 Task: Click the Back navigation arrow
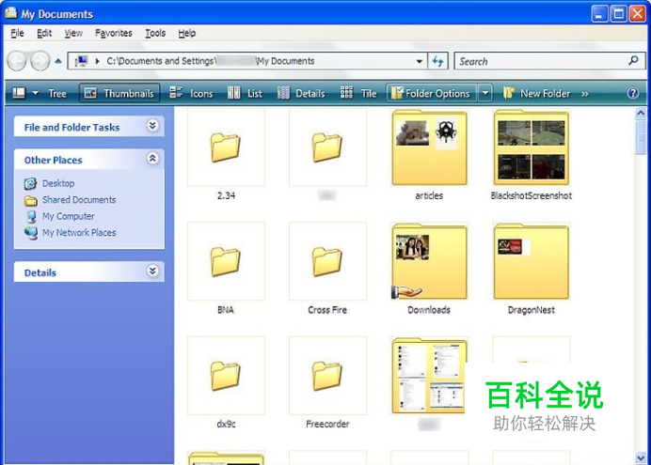click(x=17, y=61)
